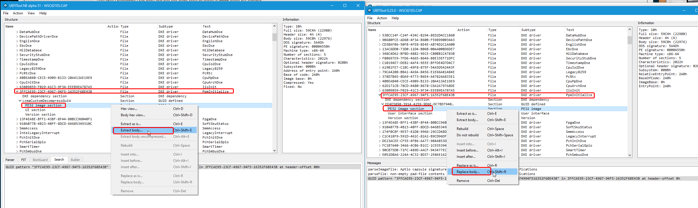Viewport: 698px width, 208px height.
Task: Switch to the BootGuard tab
Action: coord(40,160)
